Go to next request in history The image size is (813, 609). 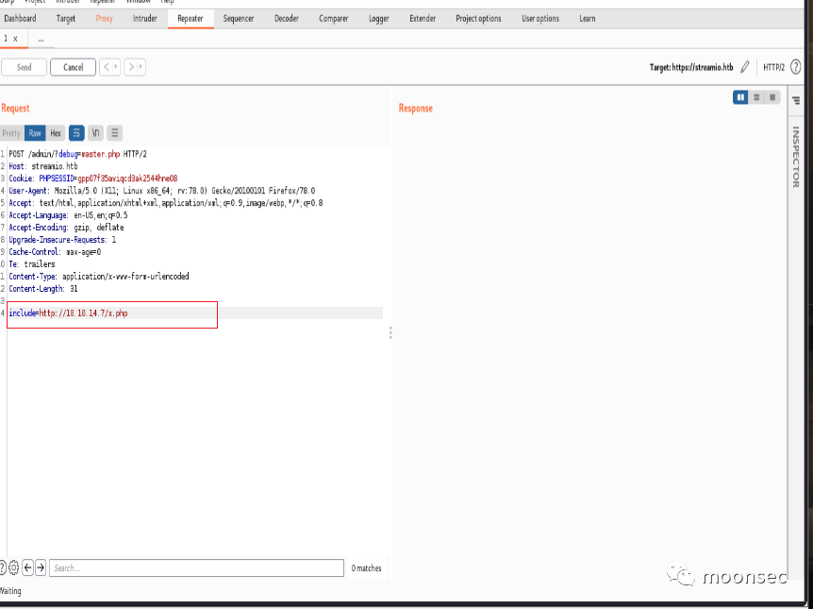tap(131, 67)
